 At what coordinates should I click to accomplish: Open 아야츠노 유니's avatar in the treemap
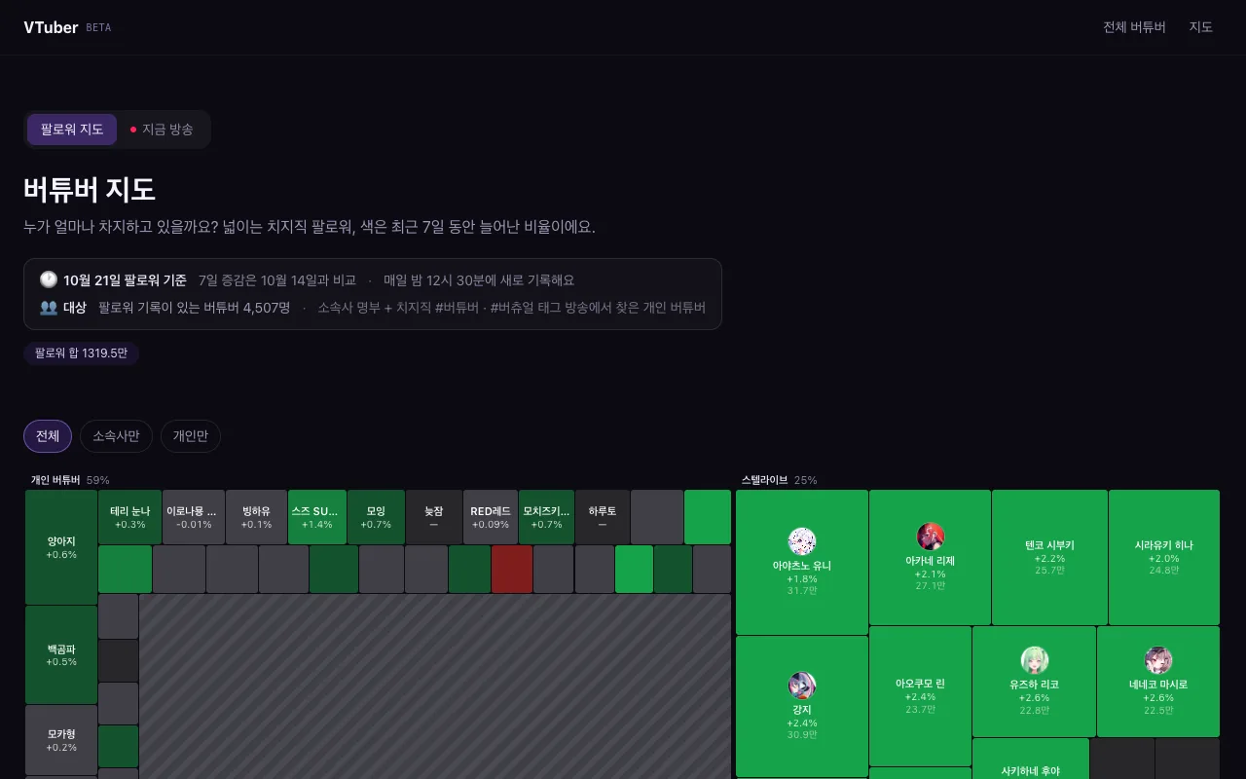tap(802, 541)
